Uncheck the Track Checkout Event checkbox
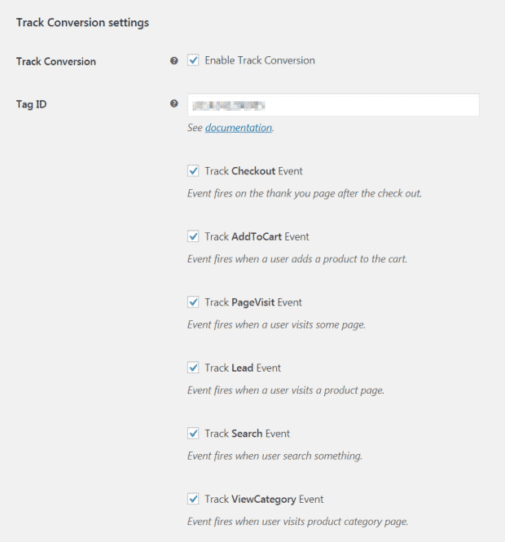The height and width of the screenshot is (542, 505). pos(193,171)
